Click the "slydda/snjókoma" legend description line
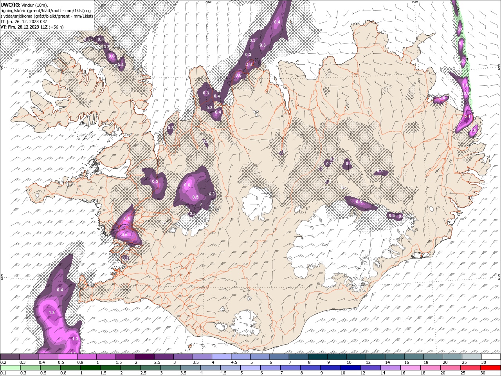501x376 pixels. coord(46,16)
